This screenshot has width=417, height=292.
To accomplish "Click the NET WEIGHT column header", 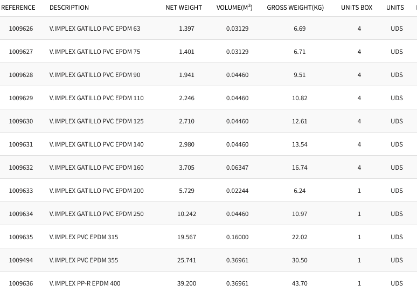I will [x=184, y=8].
